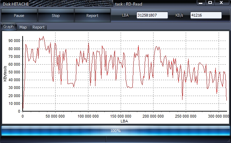Click the Disk HITACHI title text
Screen dimensions: 231x143
pos(15,4)
